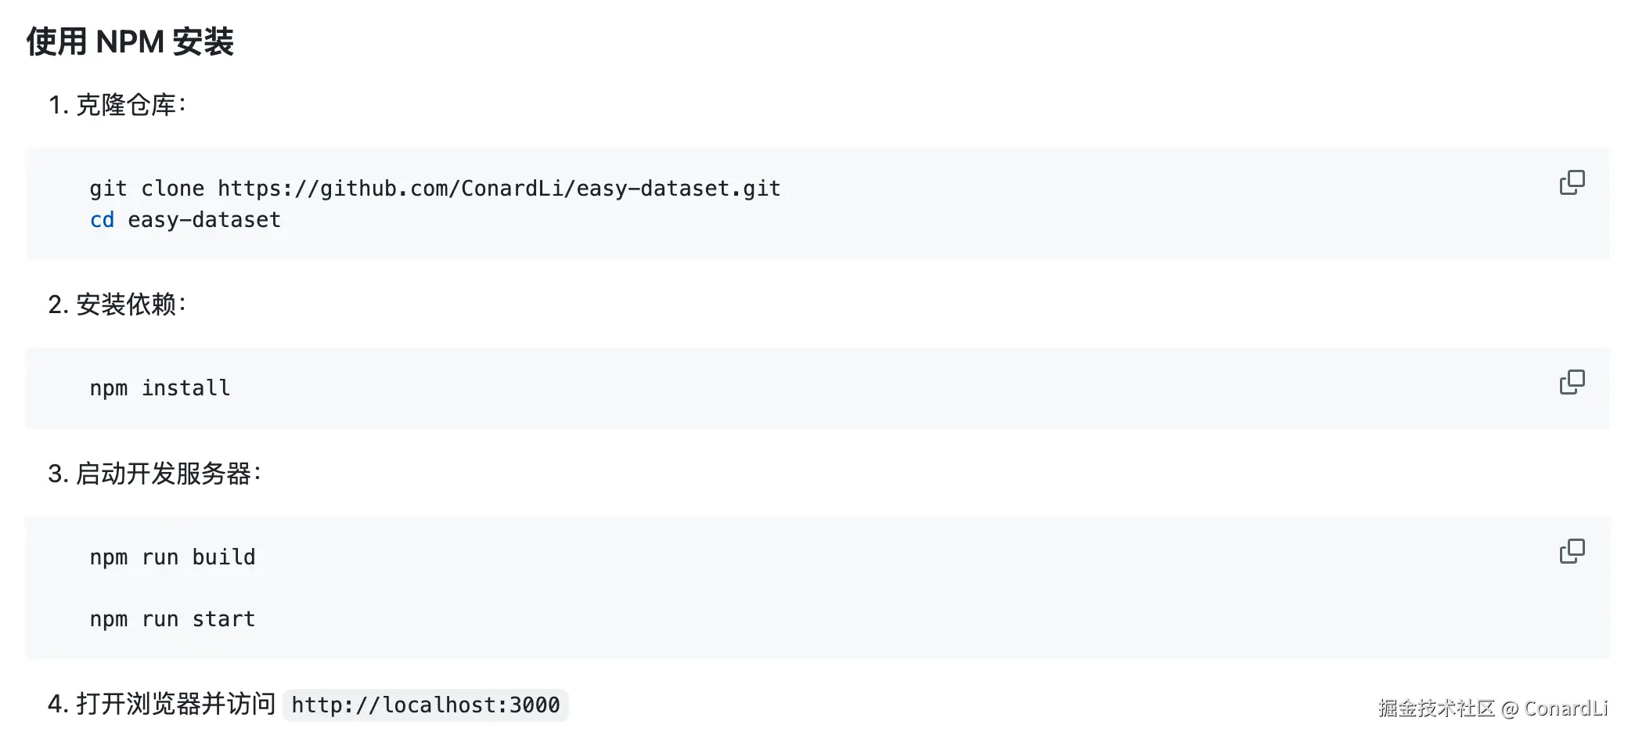Click the npm run build line

172,557
